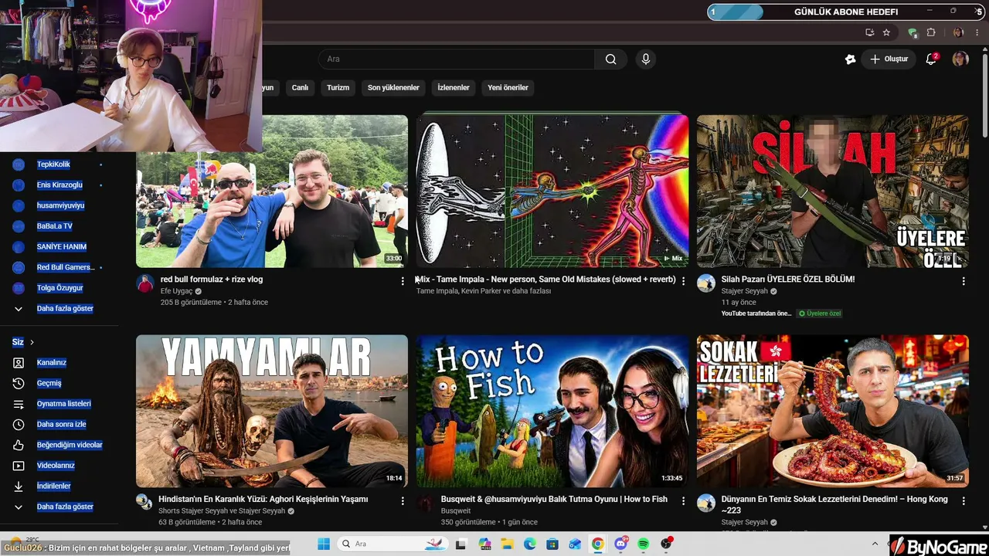Open İndirilenler in the sidebar
Screen dimensions: 989x556
[53, 486]
